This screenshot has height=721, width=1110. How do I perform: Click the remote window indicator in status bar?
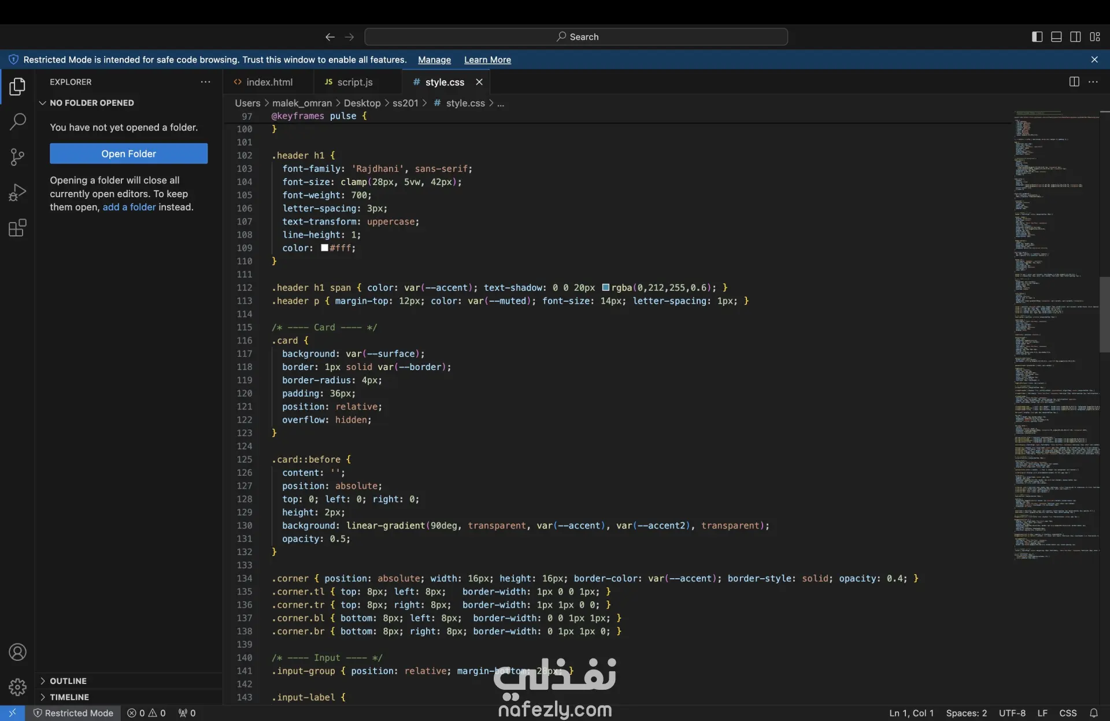pos(12,713)
